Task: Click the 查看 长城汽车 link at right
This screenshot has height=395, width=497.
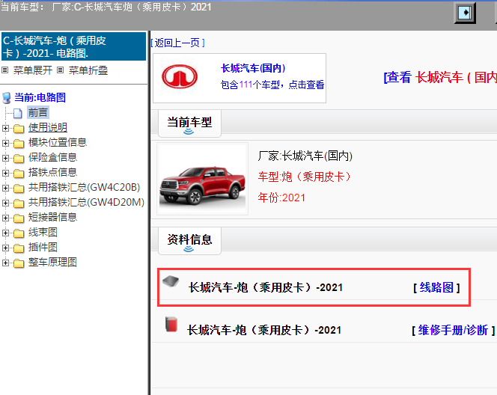Action: point(440,77)
